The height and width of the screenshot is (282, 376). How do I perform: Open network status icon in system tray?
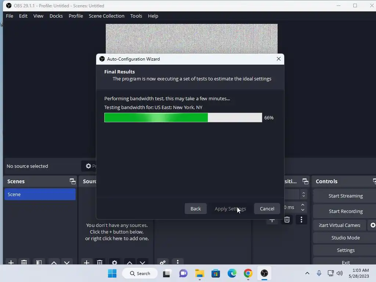pos(331,273)
